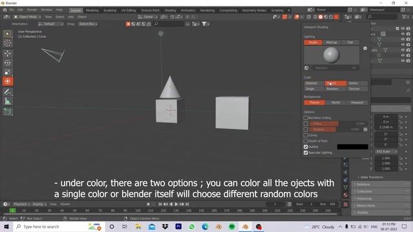Set background to World
The width and height of the screenshot is (413, 232).
click(x=336, y=102)
